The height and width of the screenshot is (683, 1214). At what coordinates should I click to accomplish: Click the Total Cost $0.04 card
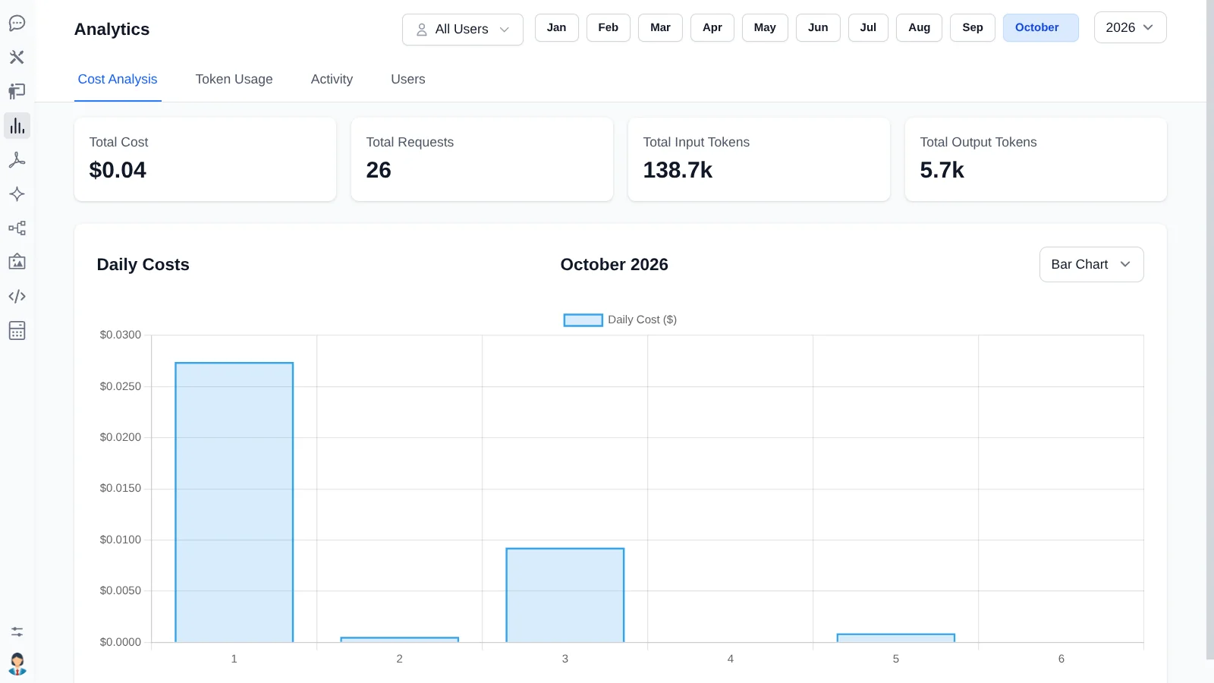[x=205, y=159]
